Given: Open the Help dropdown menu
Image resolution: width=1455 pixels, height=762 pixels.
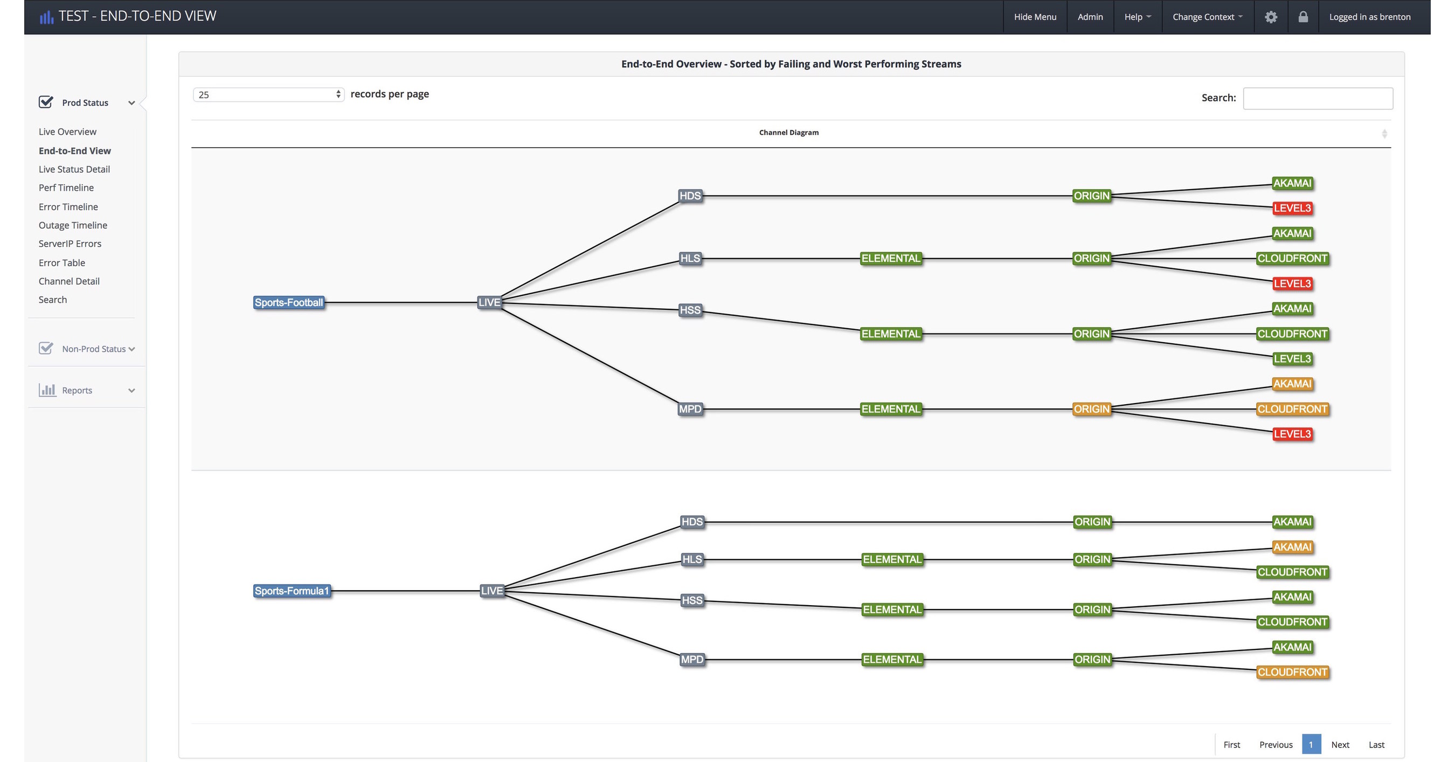Looking at the screenshot, I should coord(1137,17).
